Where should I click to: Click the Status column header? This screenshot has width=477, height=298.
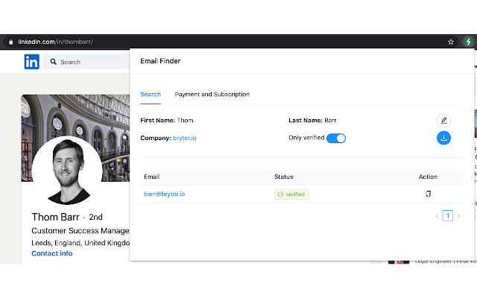pyautogui.click(x=283, y=177)
